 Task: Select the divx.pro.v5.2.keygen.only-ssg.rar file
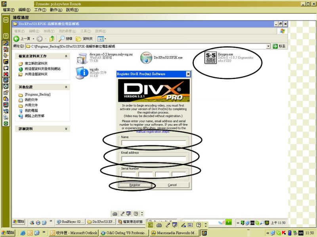[105, 57]
